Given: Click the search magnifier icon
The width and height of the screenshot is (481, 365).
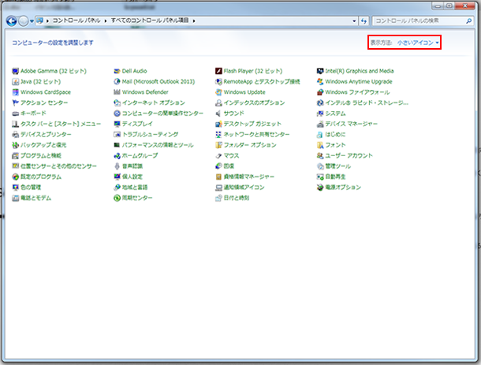Looking at the screenshot, I should pos(468,20).
